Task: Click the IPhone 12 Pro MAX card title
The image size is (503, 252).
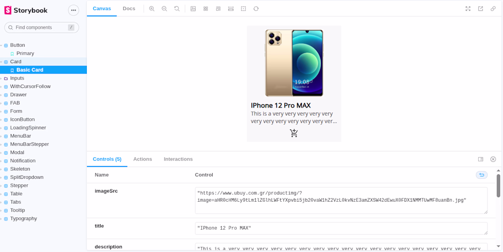Action: (281, 106)
